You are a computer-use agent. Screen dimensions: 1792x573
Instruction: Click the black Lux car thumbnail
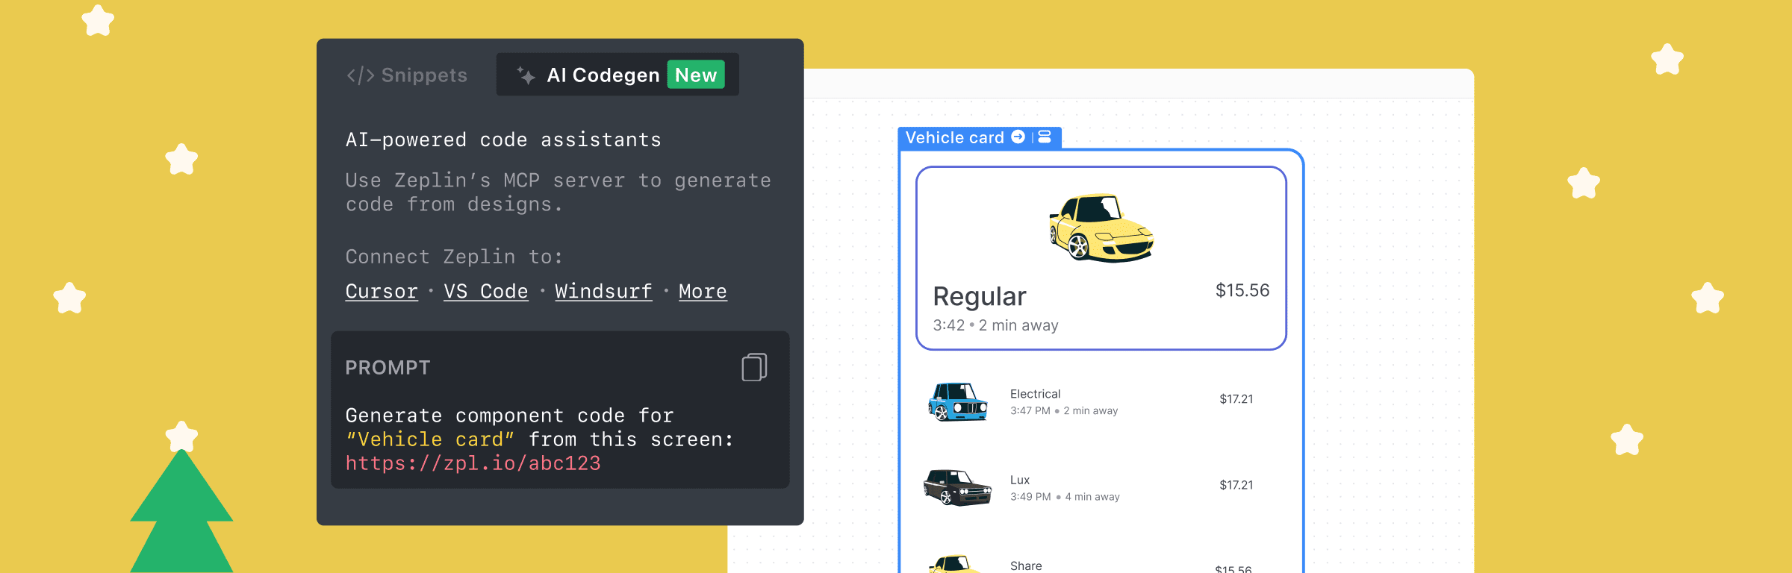click(x=958, y=487)
